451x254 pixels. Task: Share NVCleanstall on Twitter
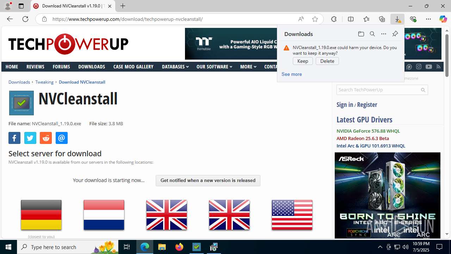(x=30, y=138)
